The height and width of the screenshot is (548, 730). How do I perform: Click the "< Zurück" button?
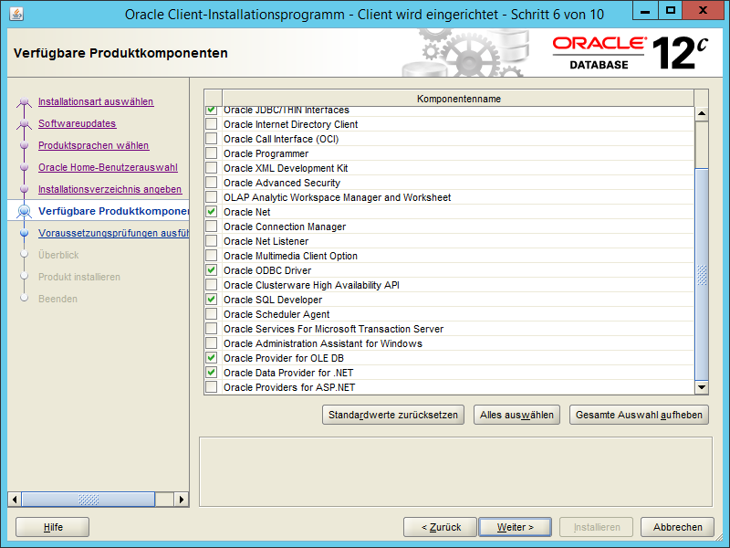coord(439,527)
